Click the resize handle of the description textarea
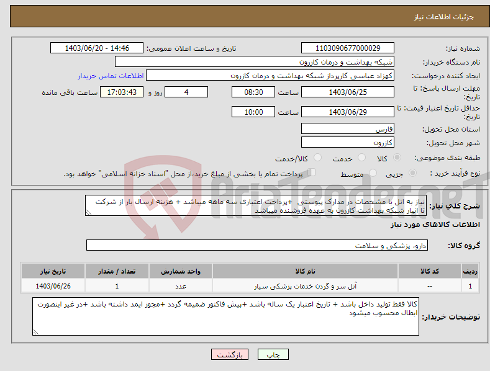The image size is (490, 371). [89, 213]
